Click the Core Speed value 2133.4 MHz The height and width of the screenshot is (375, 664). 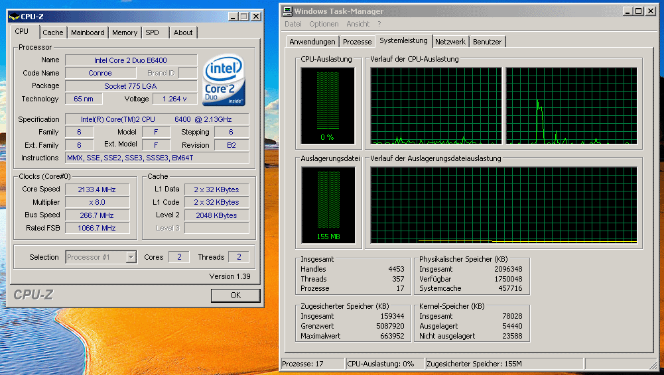tap(97, 189)
